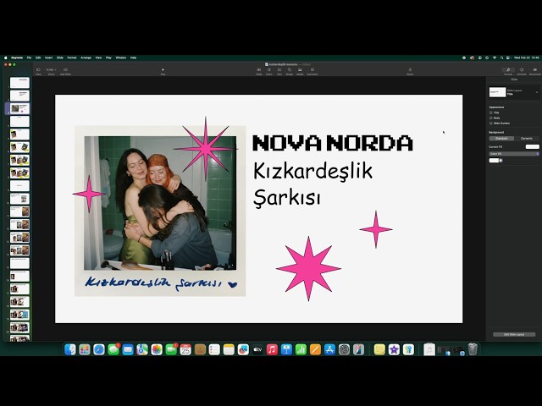Screen dimensions: 542x406
Task: Enable the Body appearance checkbox
Action: pyautogui.click(x=491, y=118)
